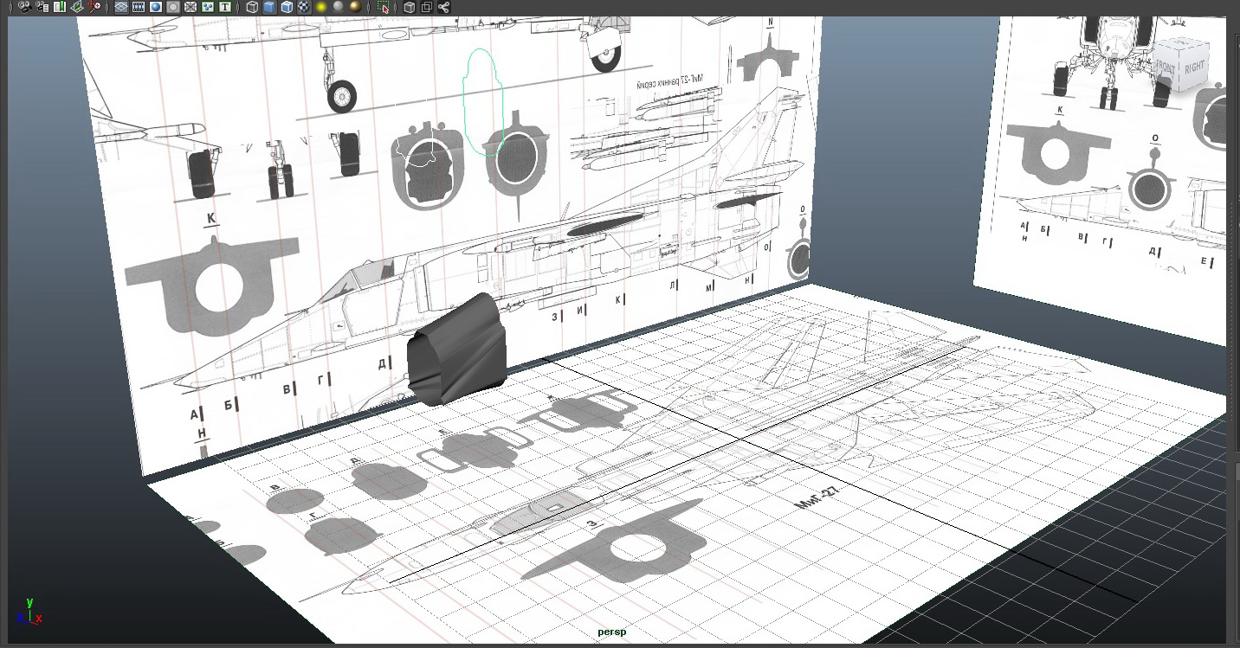Toggle the Gate Mask icon

[173, 7]
